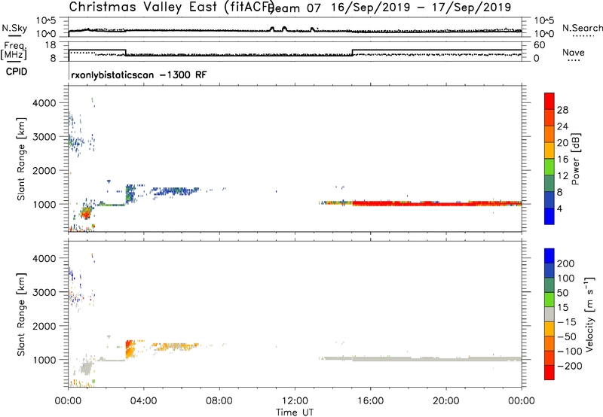Screen dimensions: 603x417
Task: Click the "60" tick on Nave axis
Action: point(539,45)
